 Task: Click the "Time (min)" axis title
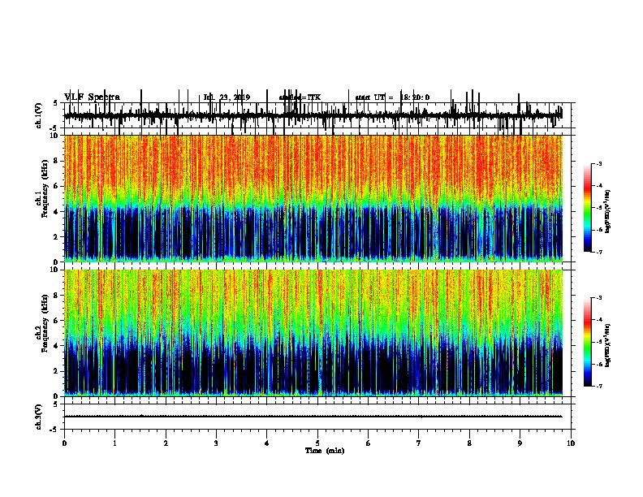[x=325, y=451]
